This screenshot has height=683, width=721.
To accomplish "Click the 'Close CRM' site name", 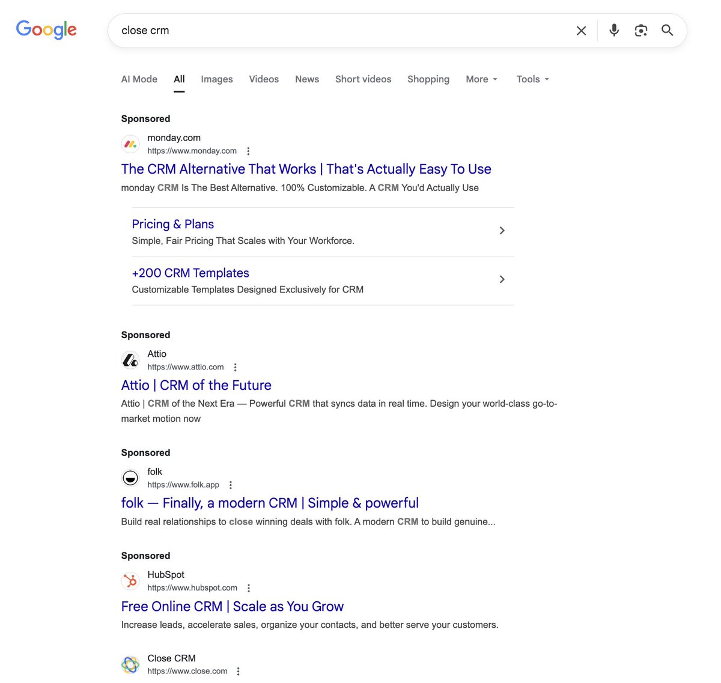I will pyautogui.click(x=172, y=658).
